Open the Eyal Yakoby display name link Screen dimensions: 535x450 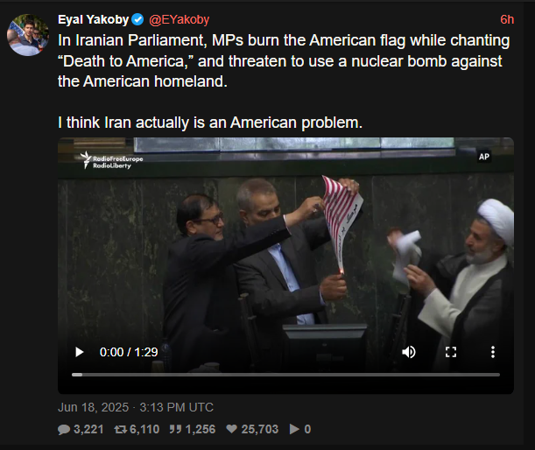93,19
